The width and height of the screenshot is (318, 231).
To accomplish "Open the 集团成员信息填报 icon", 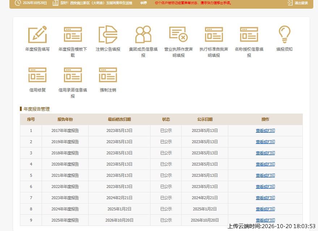I will (x=143, y=34).
